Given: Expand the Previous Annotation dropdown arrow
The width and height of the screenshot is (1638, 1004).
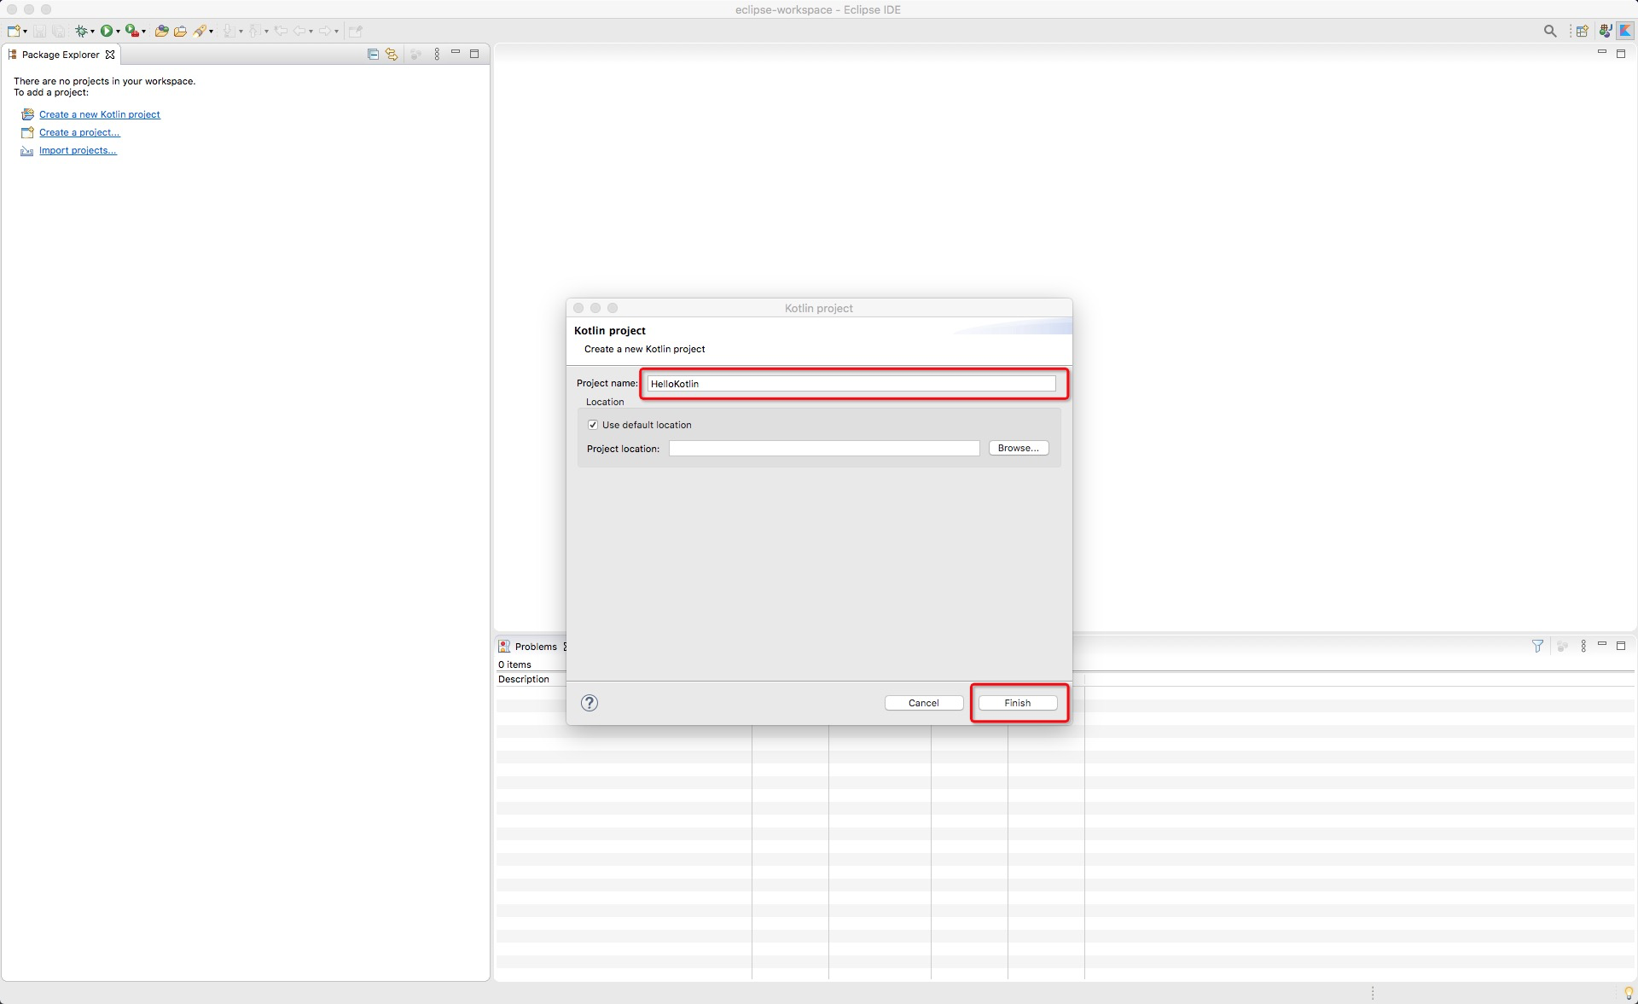Looking at the screenshot, I should tap(266, 32).
